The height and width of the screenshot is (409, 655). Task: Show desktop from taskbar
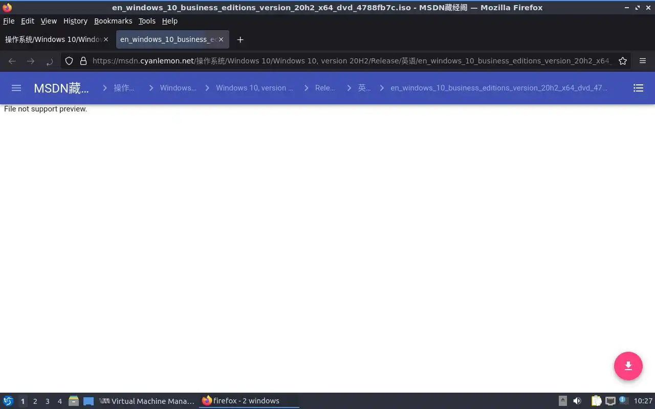[89, 401]
